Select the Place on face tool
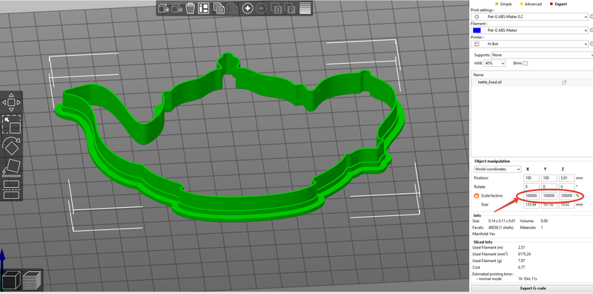Image resolution: width=593 pixels, height=294 pixels. pos(11,168)
